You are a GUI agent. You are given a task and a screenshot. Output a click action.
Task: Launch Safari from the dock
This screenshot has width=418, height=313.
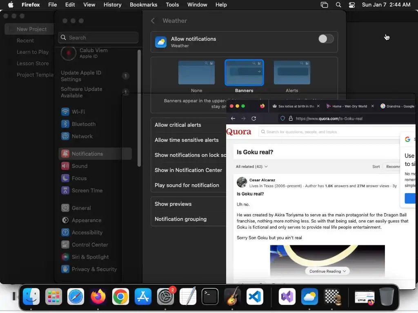tap(76, 297)
